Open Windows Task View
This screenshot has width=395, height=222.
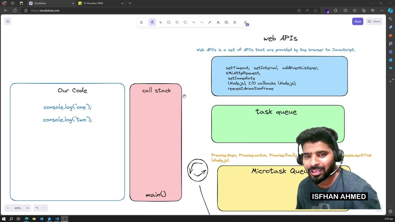point(19,219)
